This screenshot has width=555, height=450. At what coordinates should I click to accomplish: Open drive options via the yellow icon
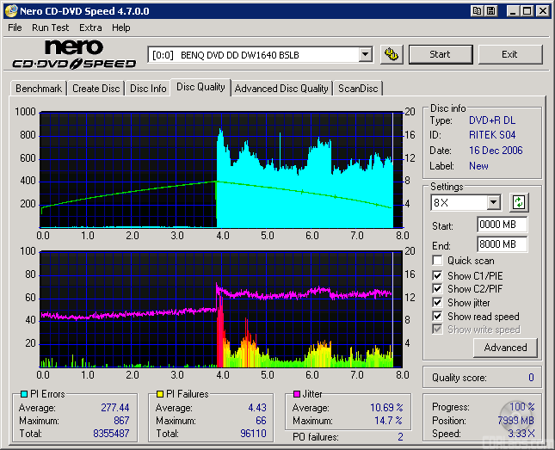click(391, 54)
